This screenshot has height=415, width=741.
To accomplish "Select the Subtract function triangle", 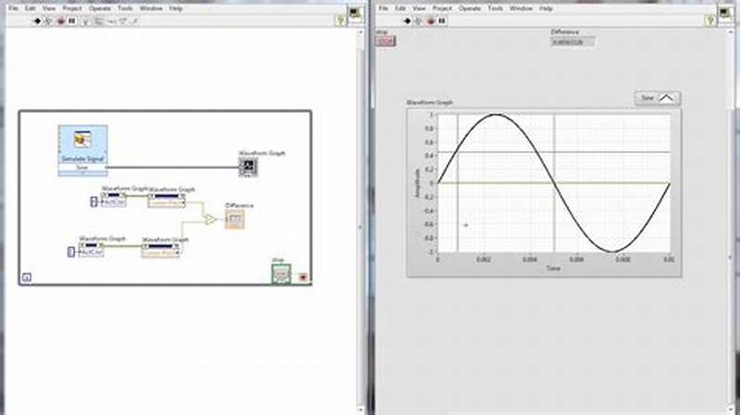I will click(209, 220).
